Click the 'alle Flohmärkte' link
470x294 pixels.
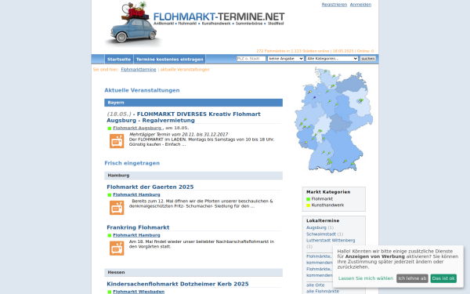[x=323, y=292]
